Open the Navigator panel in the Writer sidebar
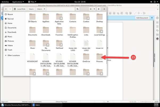The image size is (160, 107). (157, 39)
